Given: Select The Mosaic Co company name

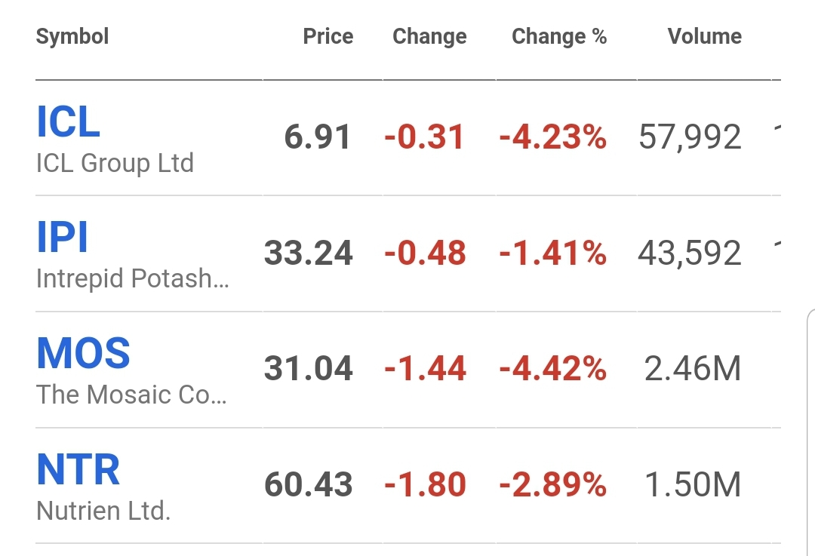Looking at the screenshot, I should pos(131,395).
